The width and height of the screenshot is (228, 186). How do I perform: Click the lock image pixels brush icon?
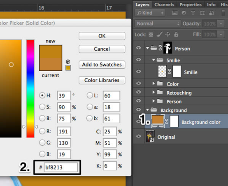coord(159,35)
